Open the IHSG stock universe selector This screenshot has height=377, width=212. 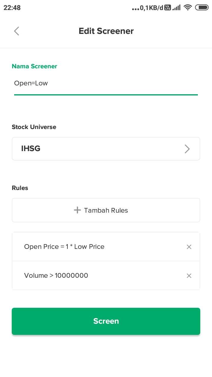pyautogui.click(x=106, y=149)
